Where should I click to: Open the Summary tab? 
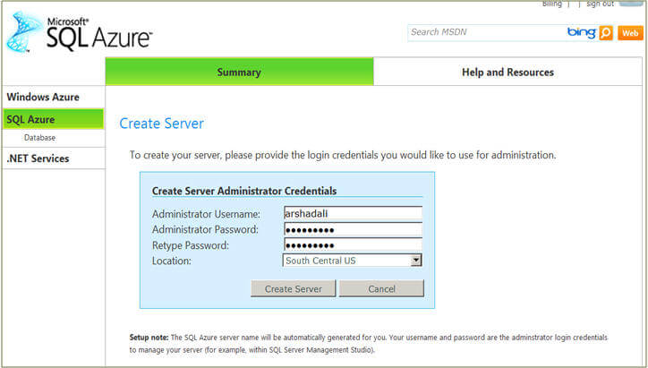(239, 72)
